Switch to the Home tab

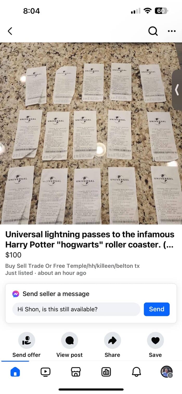click(x=15, y=372)
